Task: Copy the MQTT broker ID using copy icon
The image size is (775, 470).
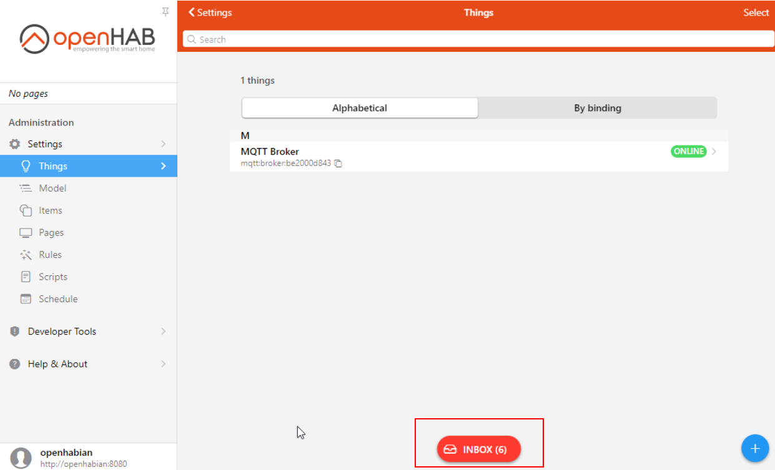Action: [338, 163]
